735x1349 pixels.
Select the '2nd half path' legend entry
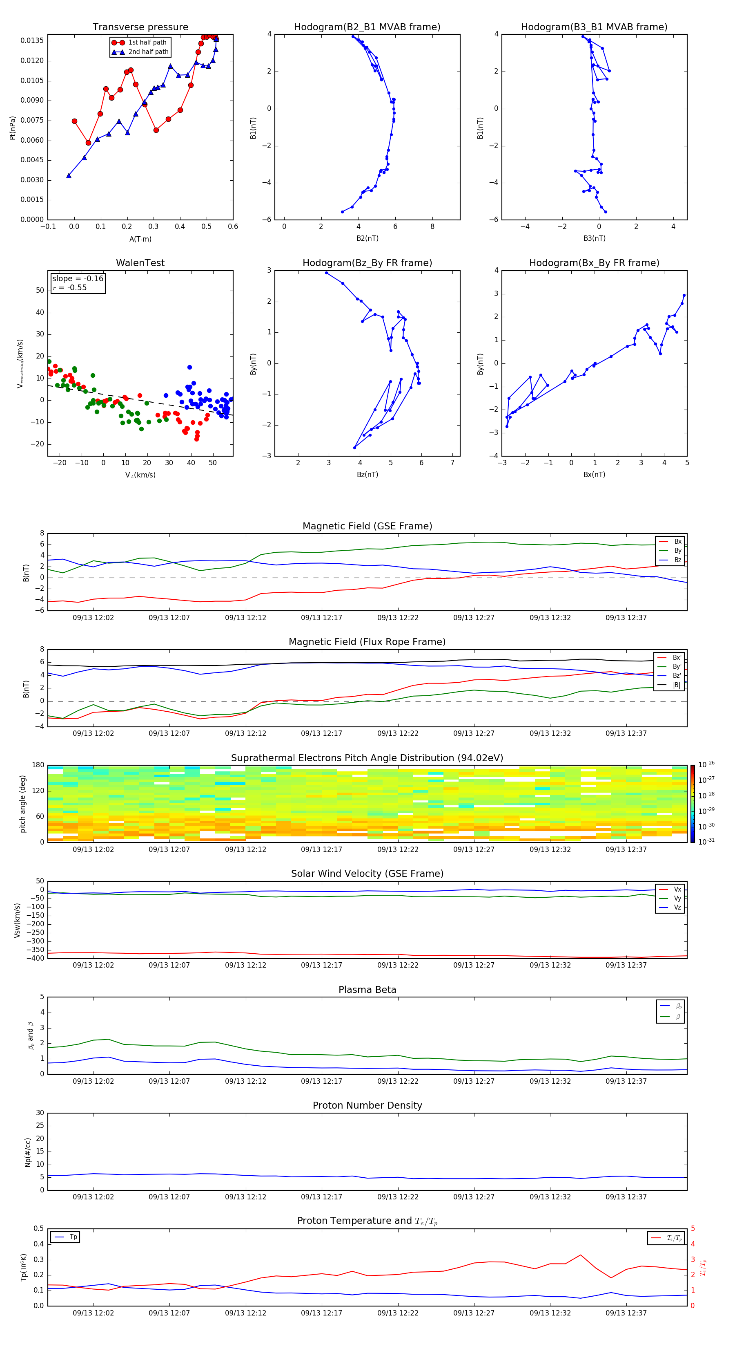[x=140, y=52]
